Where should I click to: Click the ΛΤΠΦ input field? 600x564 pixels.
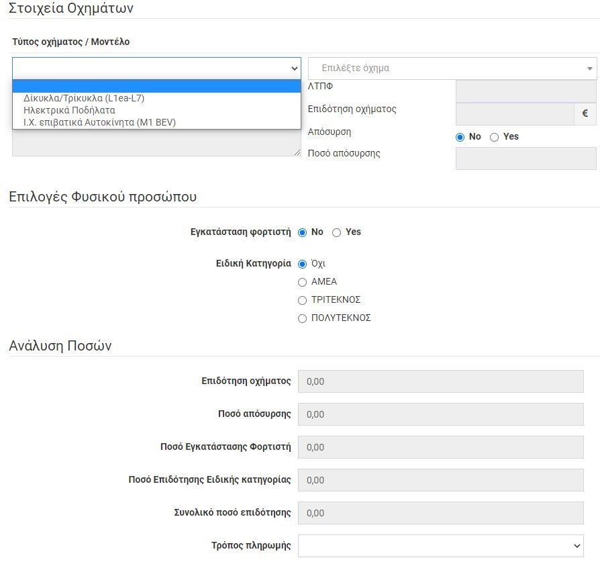point(526,91)
